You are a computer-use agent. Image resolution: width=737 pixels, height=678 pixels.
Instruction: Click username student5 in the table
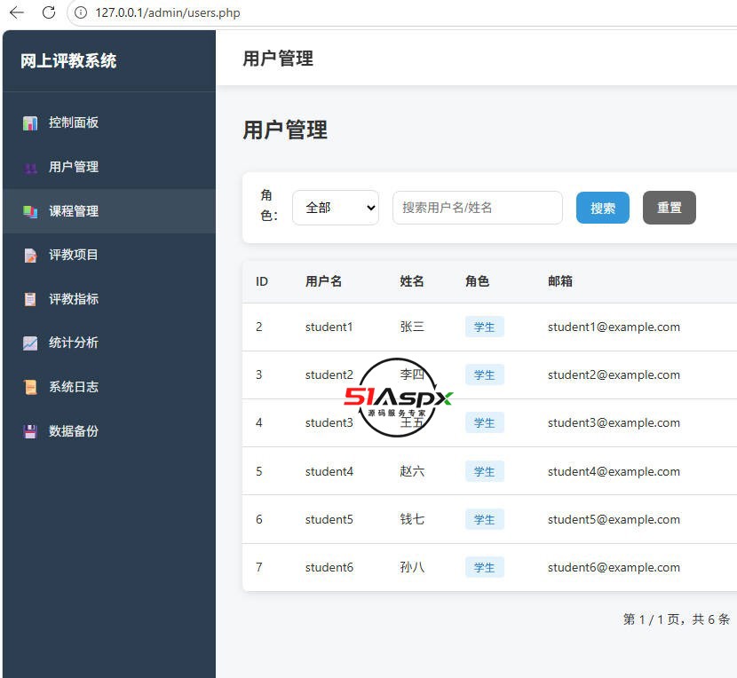click(x=329, y=520)
